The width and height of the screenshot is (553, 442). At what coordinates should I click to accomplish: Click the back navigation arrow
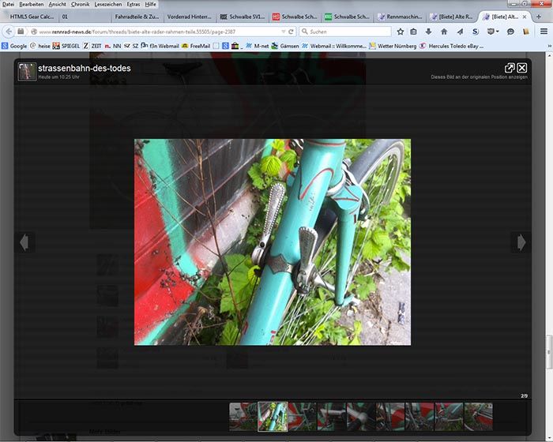click(x=9, y=32)
